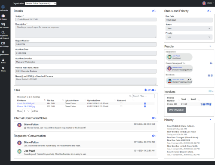Screen dimensions: 215x165
Task: Click the cash icon for Invoice 005
Action: (x=207, y=104)
